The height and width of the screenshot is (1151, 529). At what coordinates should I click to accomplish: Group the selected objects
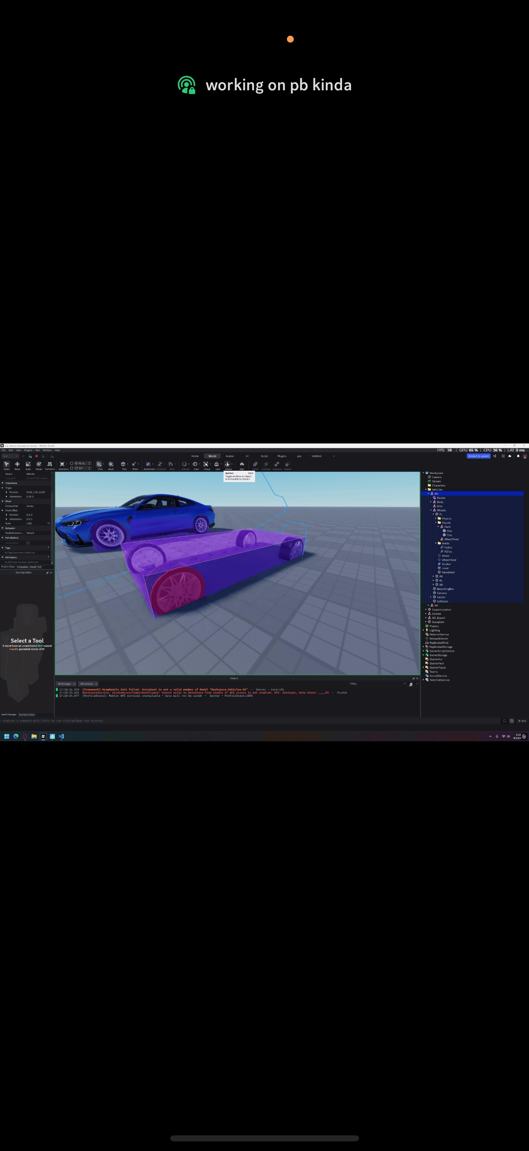(206, 465)
